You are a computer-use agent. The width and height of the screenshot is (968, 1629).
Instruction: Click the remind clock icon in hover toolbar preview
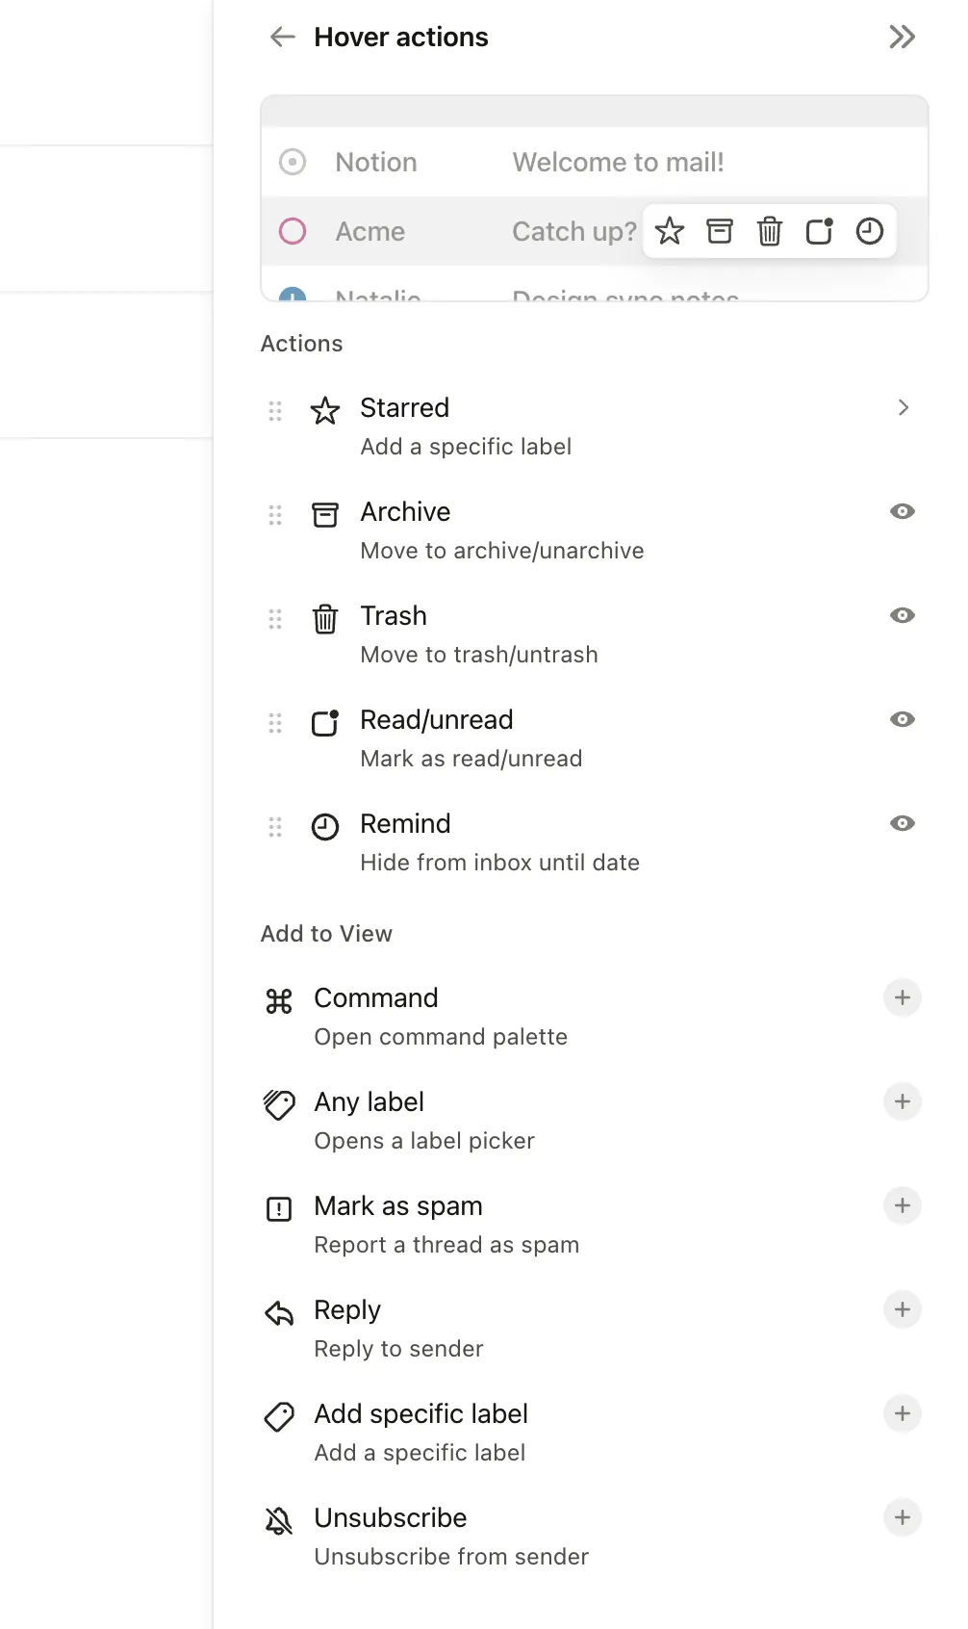pos(870,231)
